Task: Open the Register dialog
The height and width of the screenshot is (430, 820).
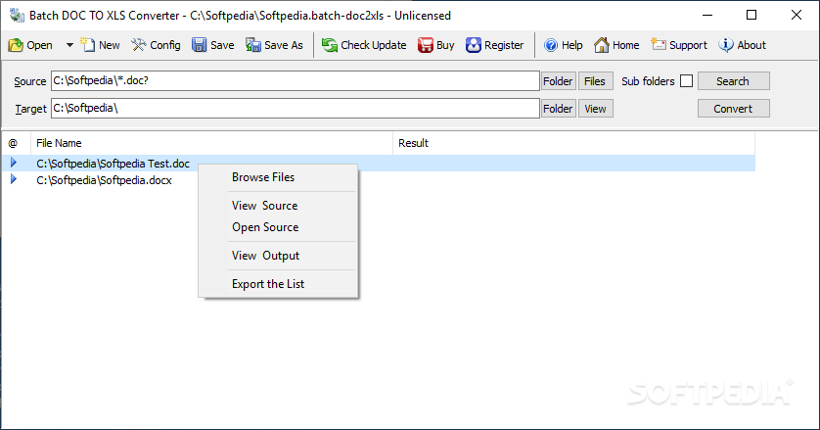Action: [495, 45]
